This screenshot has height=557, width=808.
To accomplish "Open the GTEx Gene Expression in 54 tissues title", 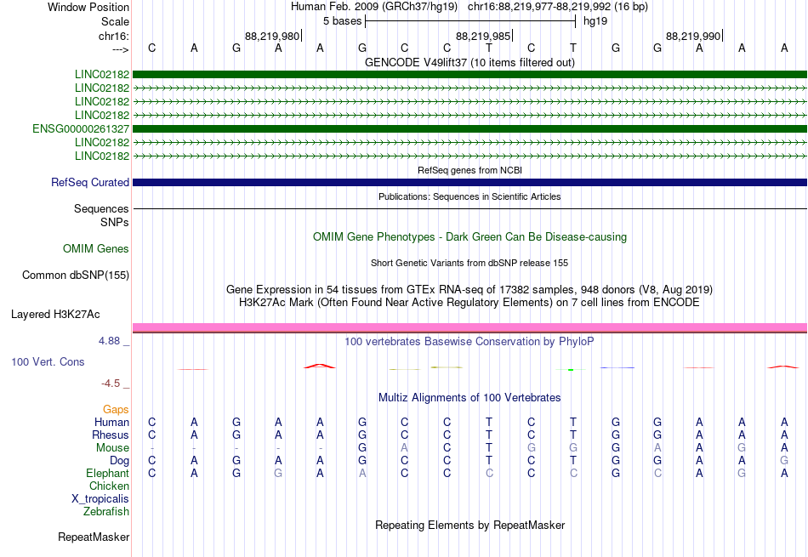I will click(x=469, y=290).
